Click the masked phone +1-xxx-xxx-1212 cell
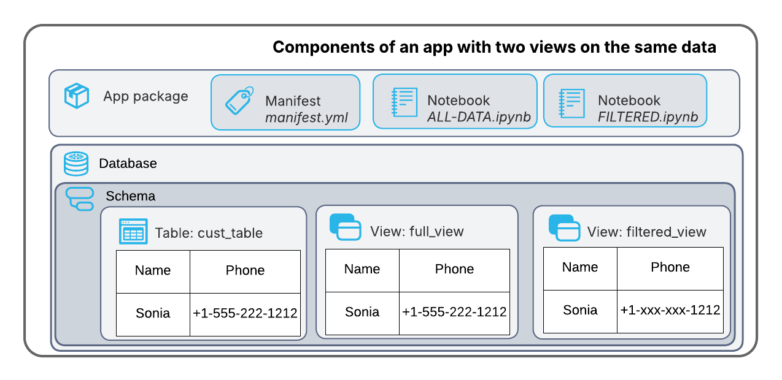The width and height of the screenshot is (782, 380). click(x=670, y=310)
